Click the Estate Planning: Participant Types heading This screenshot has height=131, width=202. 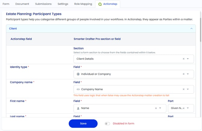34,14
